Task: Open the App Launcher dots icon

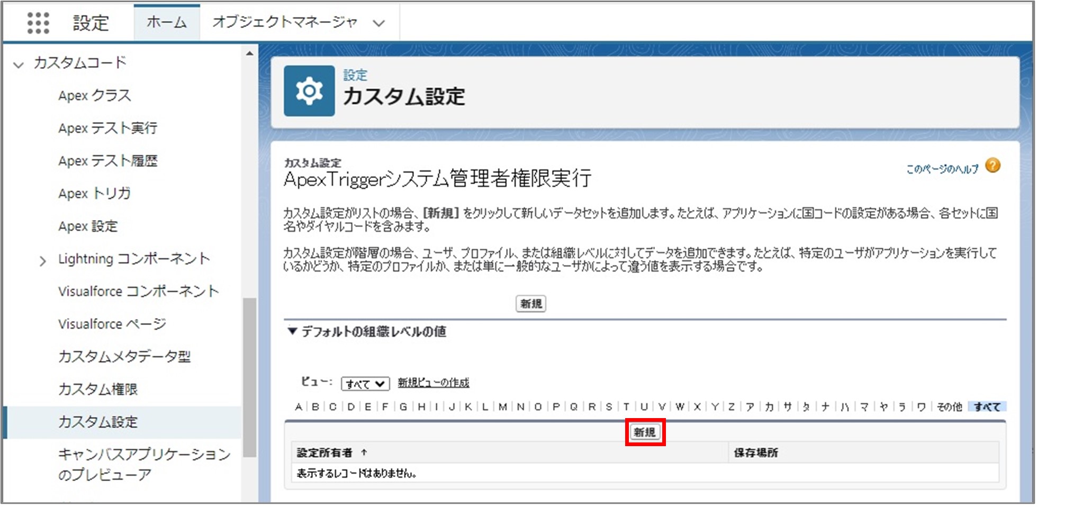Action: tap(38, 23)
